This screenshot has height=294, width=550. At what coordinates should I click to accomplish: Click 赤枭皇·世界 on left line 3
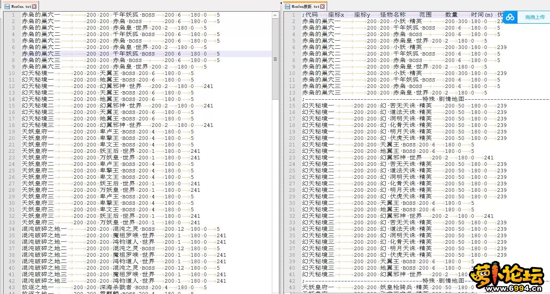tap(130, 28)
